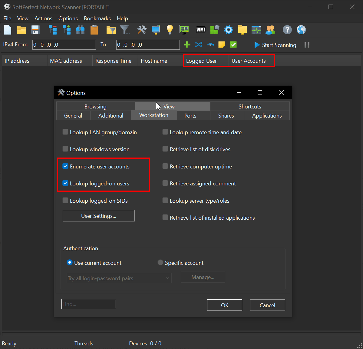Image resolution: width=363 pixels, height=349 pixels.
Task: Pause scanning with the pause icon
Action: point(307,45)
